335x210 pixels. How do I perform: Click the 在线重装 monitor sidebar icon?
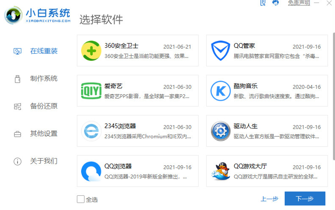[x=18, y=51]
